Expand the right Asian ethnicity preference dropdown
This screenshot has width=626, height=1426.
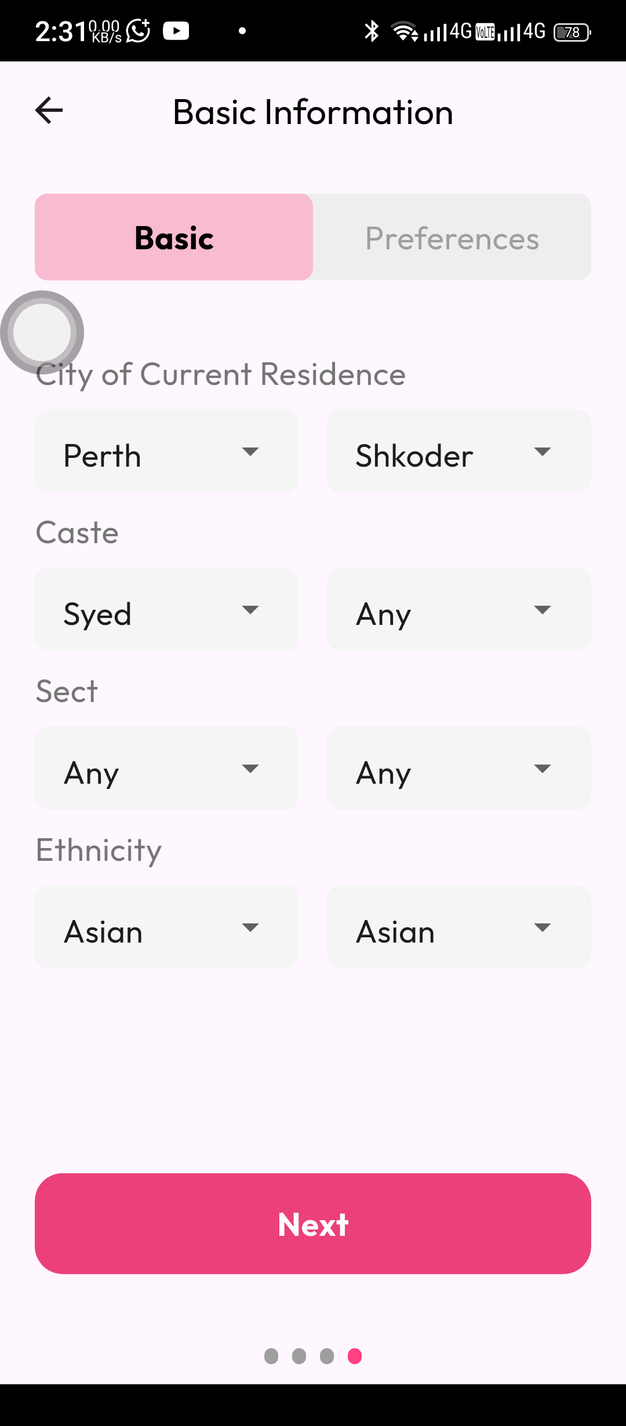(459, 927)
